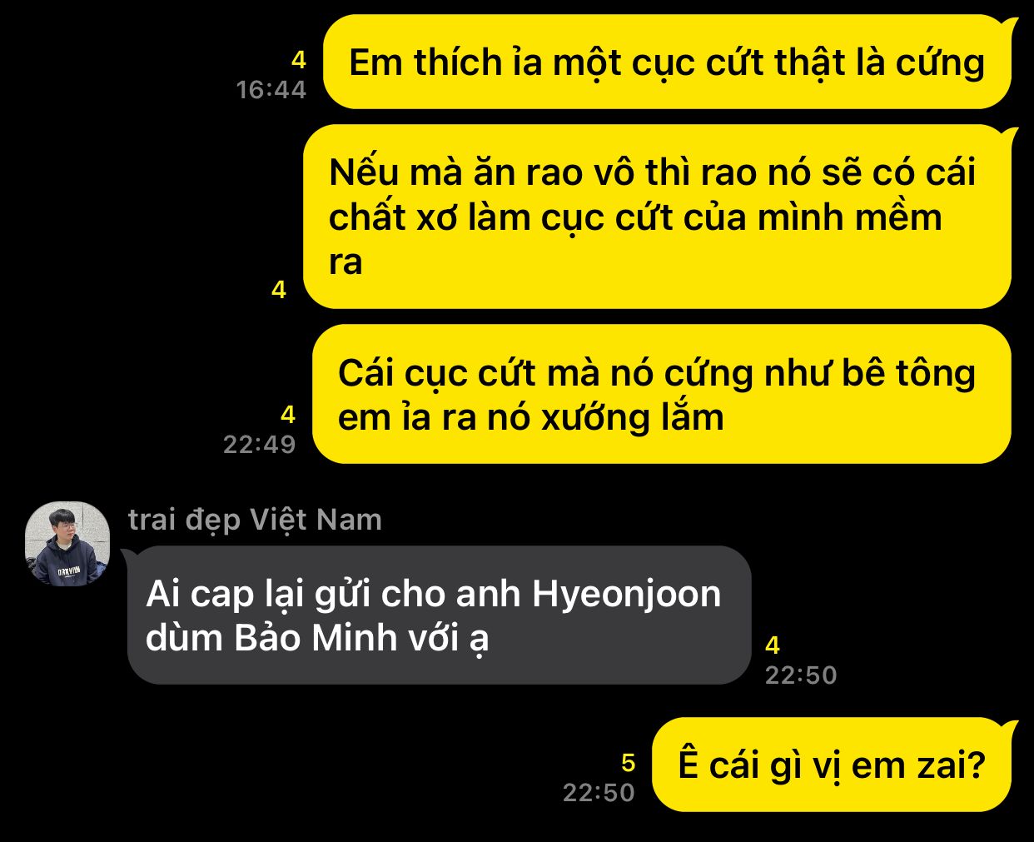
Task: Tap the 22:49 timestamp
Action: point(260,444)
